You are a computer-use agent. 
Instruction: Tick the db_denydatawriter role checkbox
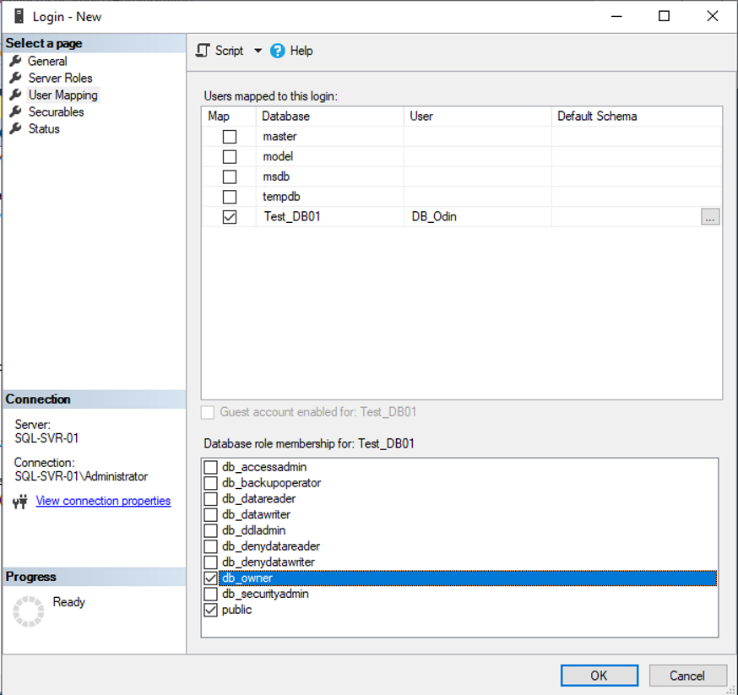(210, 562)
